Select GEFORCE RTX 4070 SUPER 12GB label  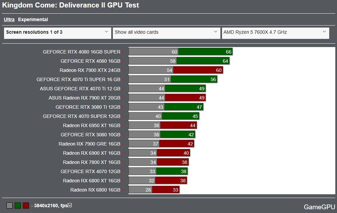82,116
